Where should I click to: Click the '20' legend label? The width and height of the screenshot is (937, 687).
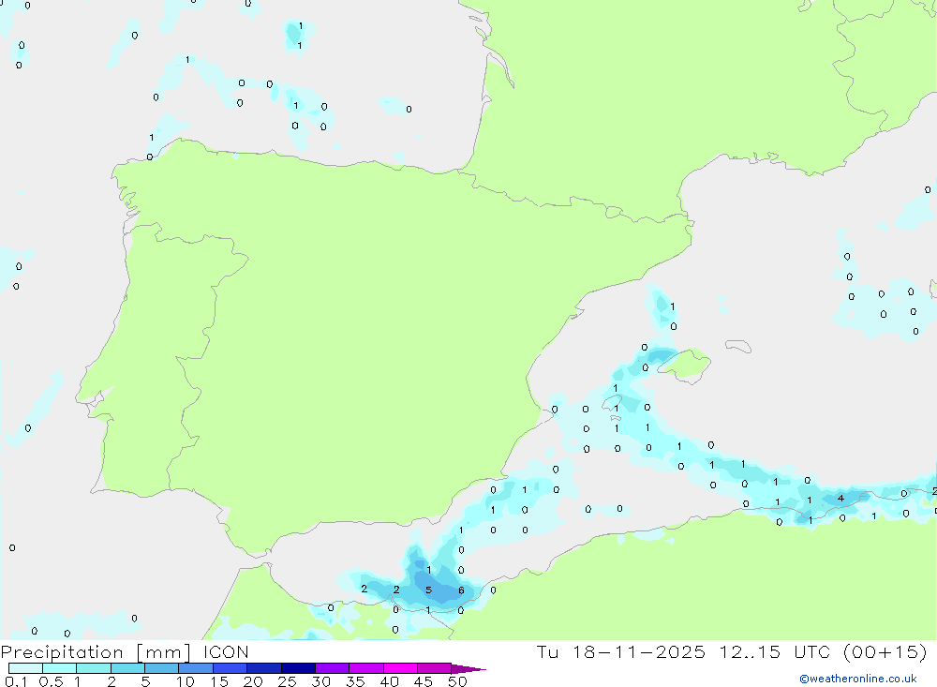[x=253, y=681]
